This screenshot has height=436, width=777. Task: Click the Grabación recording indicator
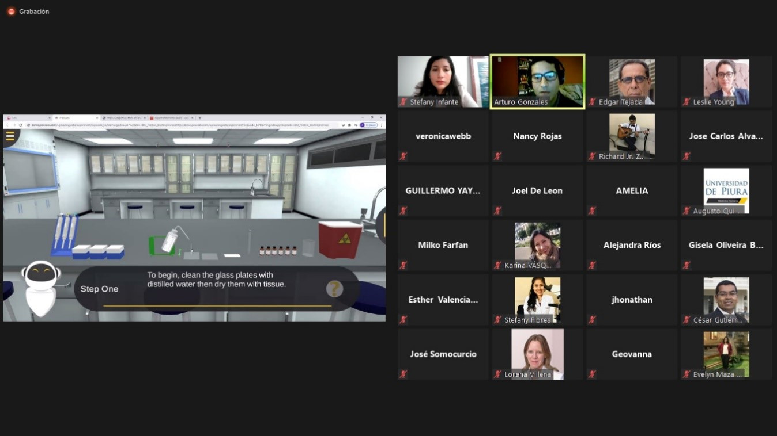28,12
